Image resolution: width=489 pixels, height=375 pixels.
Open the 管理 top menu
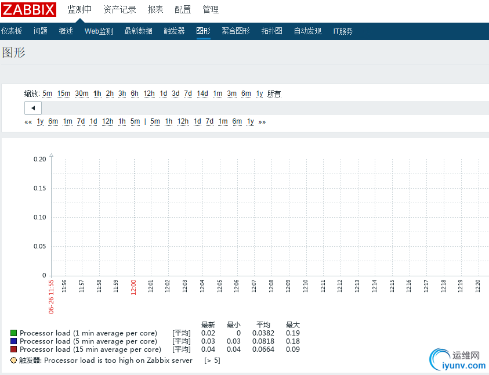click(211, 10)
